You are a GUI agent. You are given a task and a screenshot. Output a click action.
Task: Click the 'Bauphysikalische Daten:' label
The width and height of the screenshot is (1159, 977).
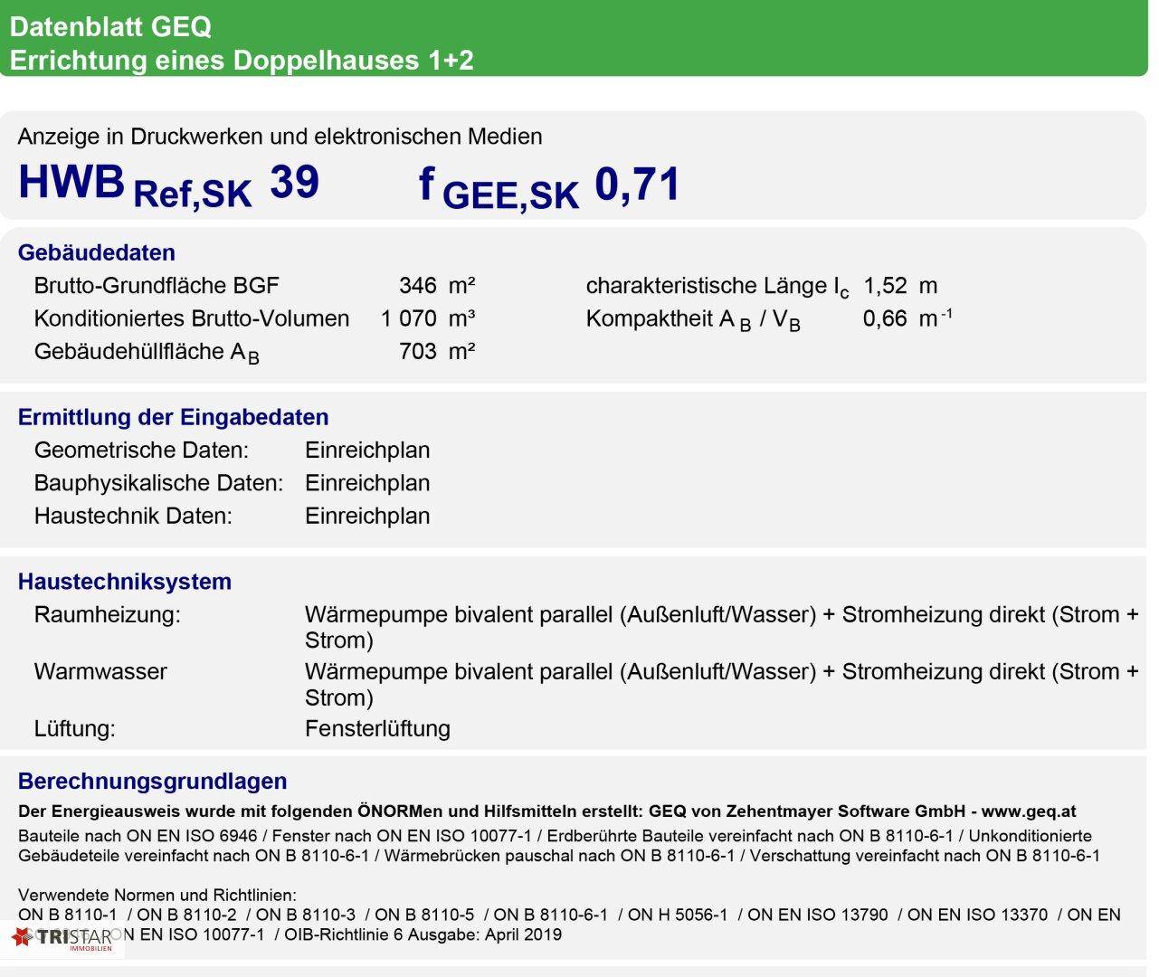(x=158, y=483)
